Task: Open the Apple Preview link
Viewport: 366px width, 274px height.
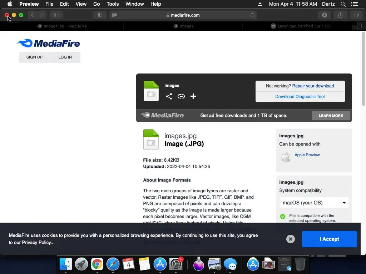Action: coord(307,155)
